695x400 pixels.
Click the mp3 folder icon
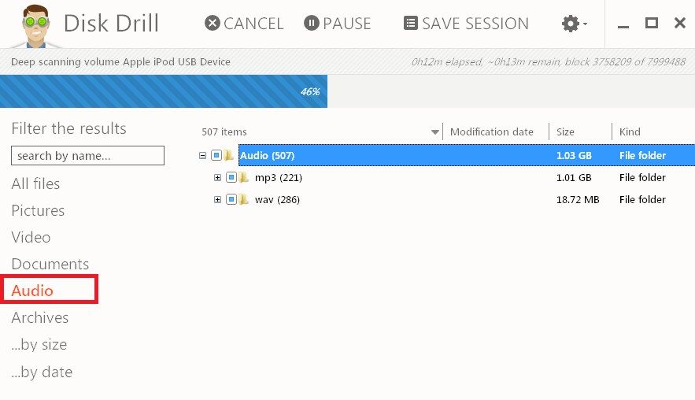243,178
